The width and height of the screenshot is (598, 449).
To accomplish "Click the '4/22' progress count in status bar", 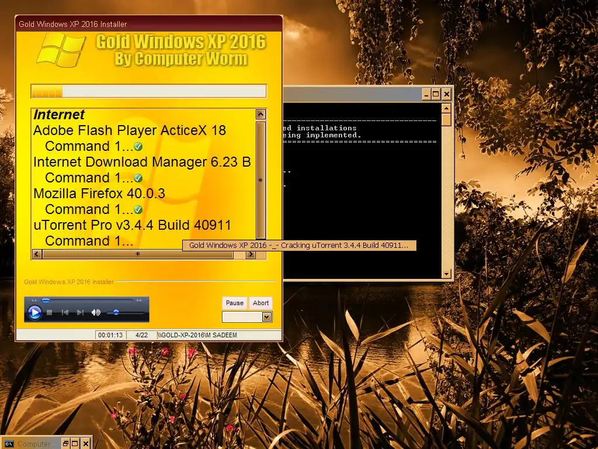I will tap(141, 335).
